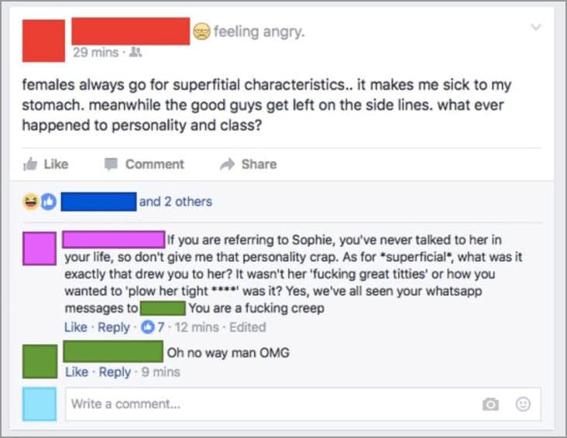
Task: Open the emoji picker smiley icon
Action: (x=523, y=404)
